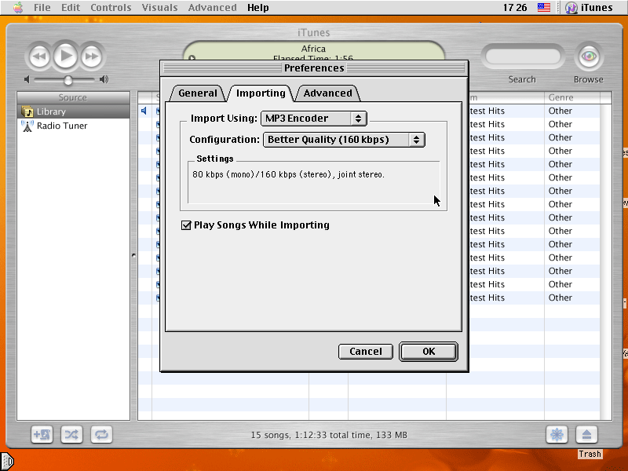Viewport: 628px width, 471px height.
Task: Open the Edit menu
Action: point(71,7)
